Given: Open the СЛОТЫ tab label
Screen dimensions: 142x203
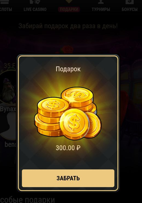Looking at the screenshot, I should pos(6,9).
